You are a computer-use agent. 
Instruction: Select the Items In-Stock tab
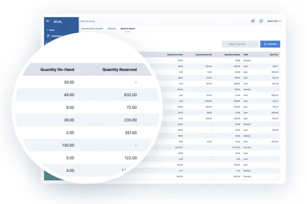128,28
